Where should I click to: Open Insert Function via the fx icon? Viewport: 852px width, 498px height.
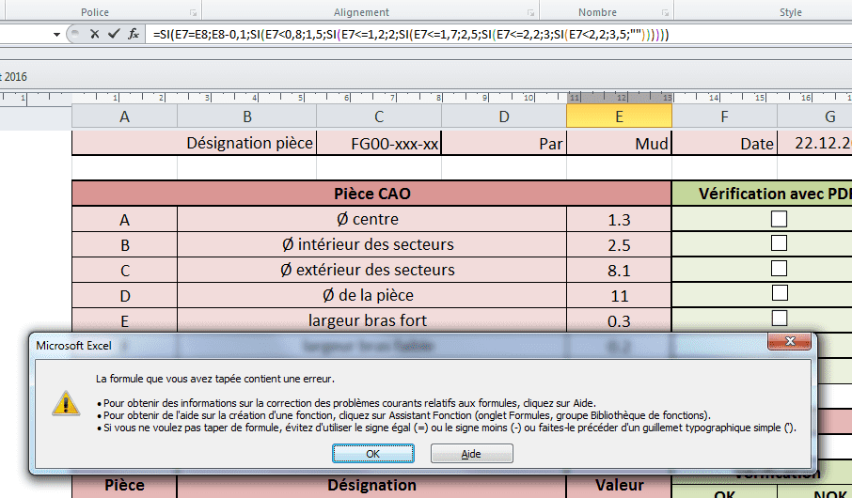pos(134,33)
